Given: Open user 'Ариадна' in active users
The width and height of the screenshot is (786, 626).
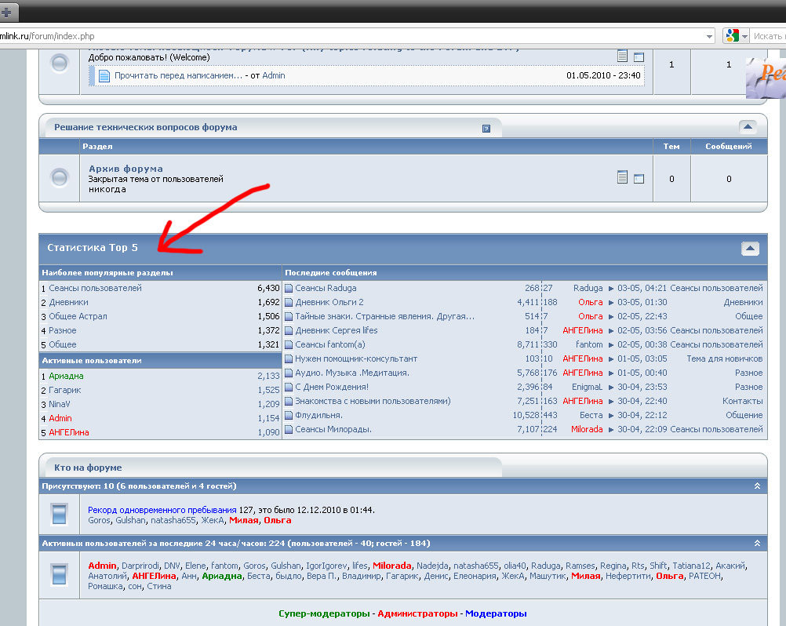Looking at the screenshot, I should coord(66,376).
